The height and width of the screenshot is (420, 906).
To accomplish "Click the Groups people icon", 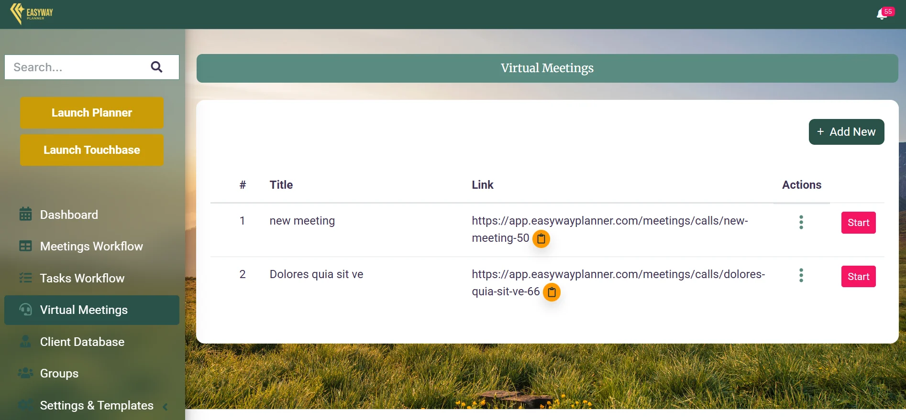I will 25,373.
